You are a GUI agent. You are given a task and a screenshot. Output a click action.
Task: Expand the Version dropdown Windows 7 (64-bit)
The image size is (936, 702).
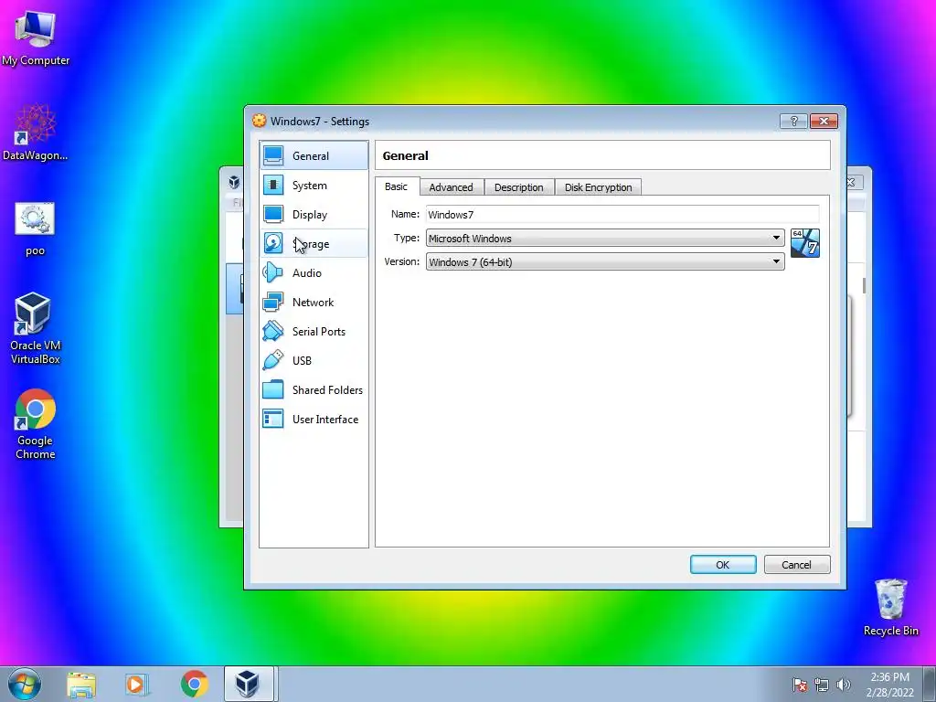(605, 262)
